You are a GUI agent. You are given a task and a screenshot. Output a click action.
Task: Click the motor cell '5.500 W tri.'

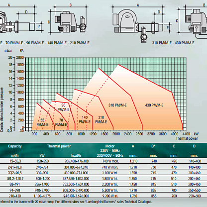(x=110, y=190)
